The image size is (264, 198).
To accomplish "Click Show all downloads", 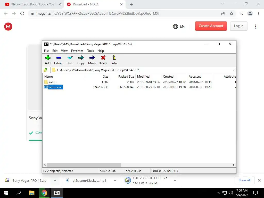I will 244,180.
